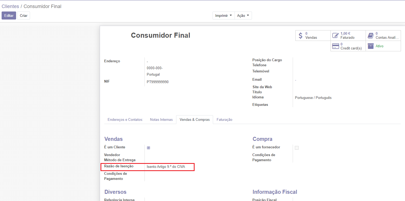Switch to Endereços e Contatos tab
The height and width of the screenshot is (201, 405).
click(x=125, y=120)
